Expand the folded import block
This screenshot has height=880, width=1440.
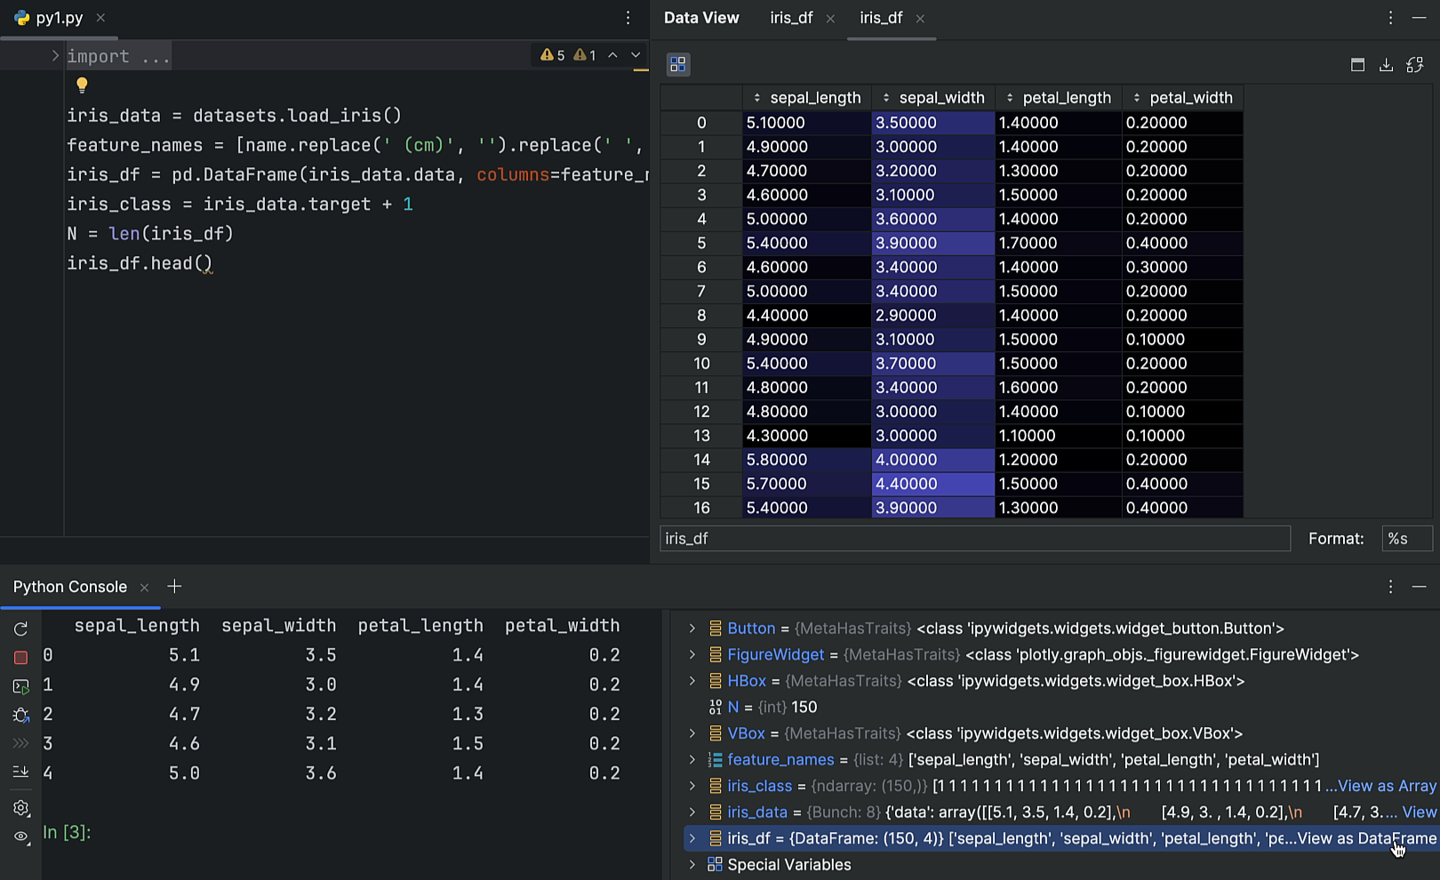coord(55,56)
